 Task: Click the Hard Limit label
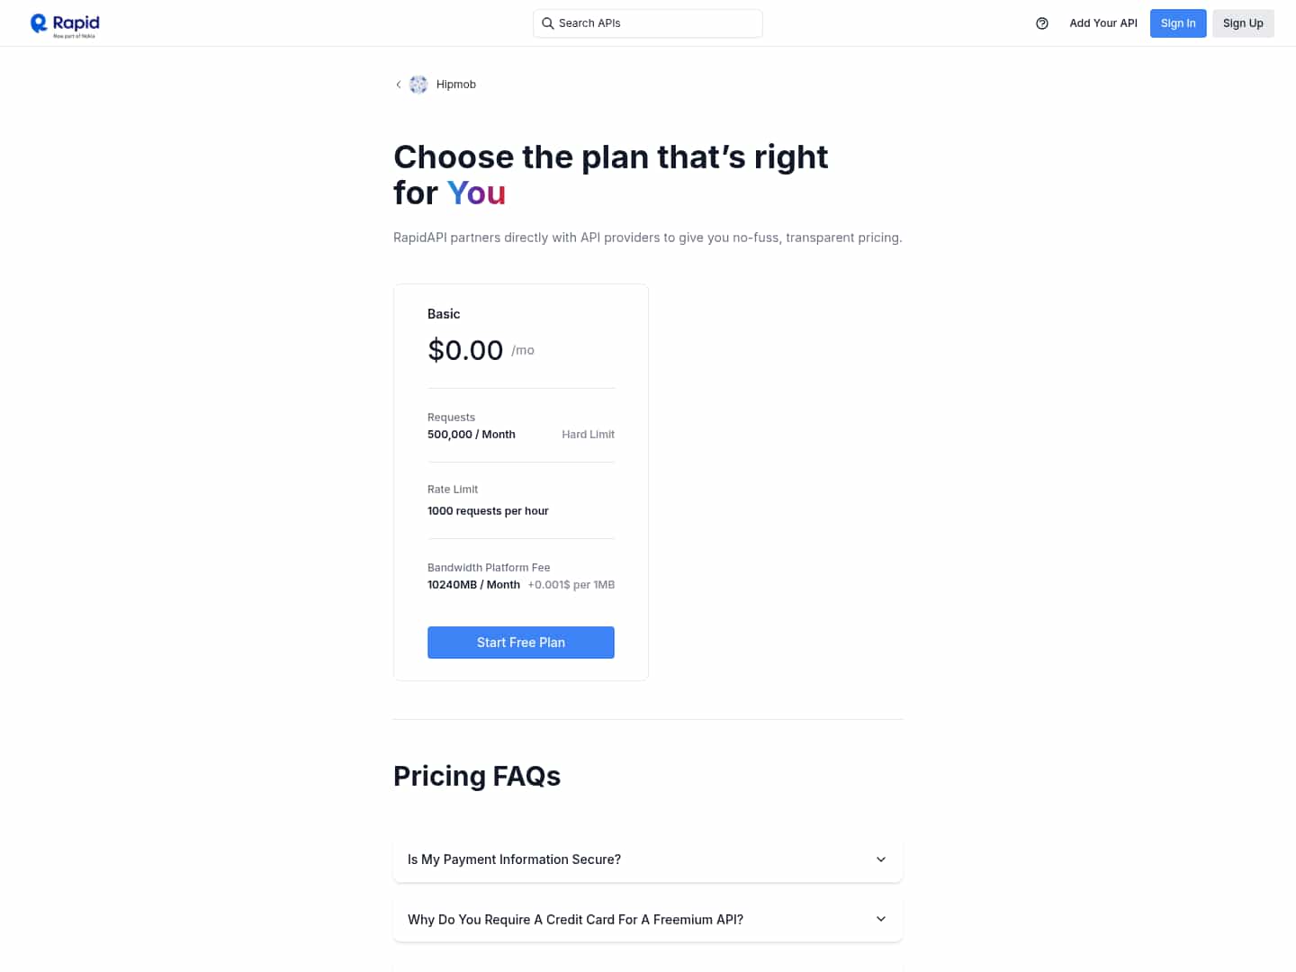coord(588,435)
